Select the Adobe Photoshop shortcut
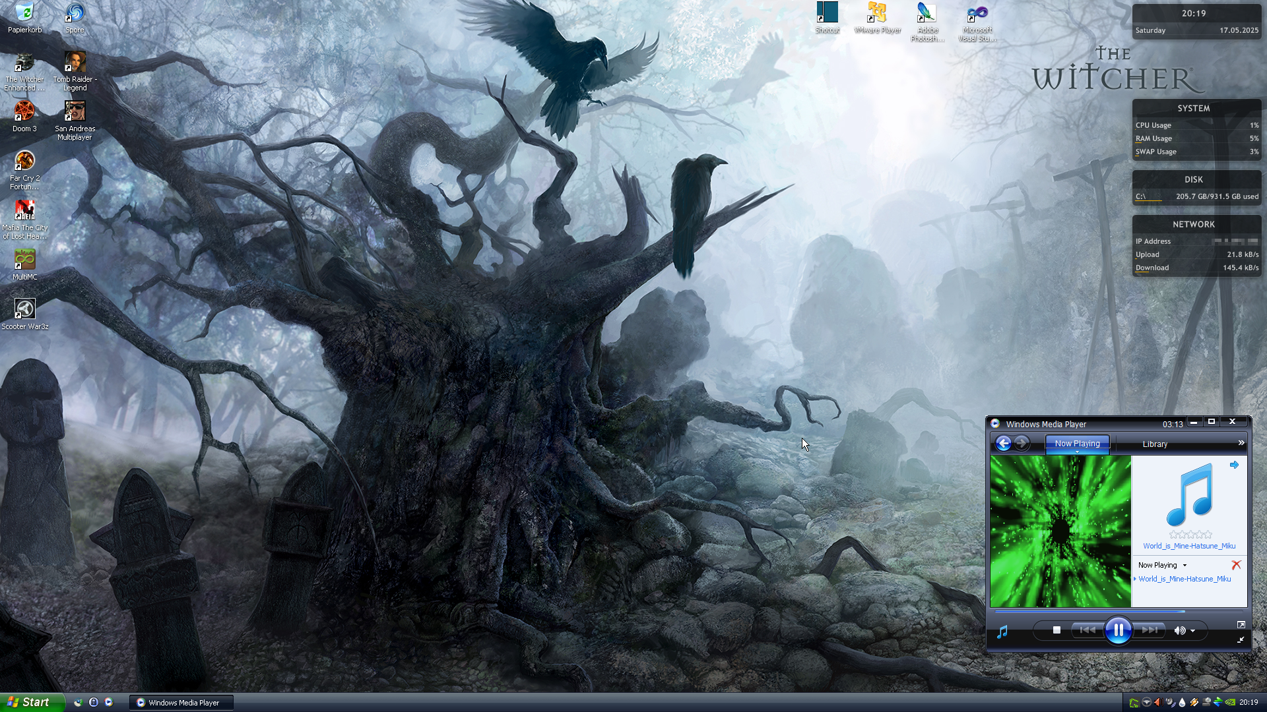 pyautogui.click(x=927, y=22)
